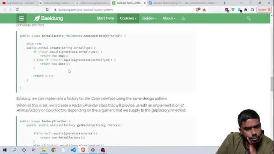Go to Baeldung home via logo

pos(48,18)
